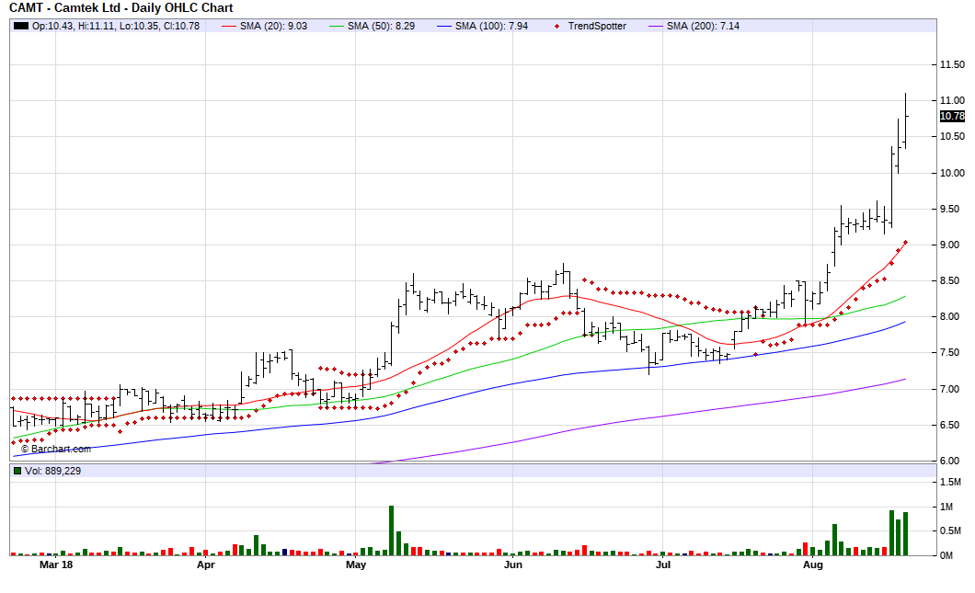Click the 1M volume axis label
The width and height of the screenshot is (975, 593).
tap(946, 507)
